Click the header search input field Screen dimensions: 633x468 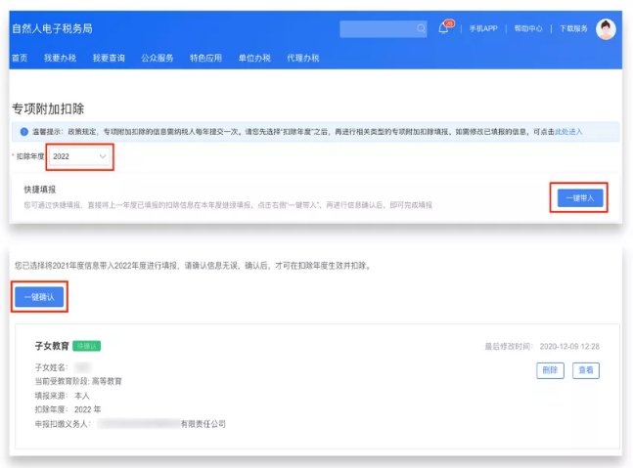tap(384, 29)
